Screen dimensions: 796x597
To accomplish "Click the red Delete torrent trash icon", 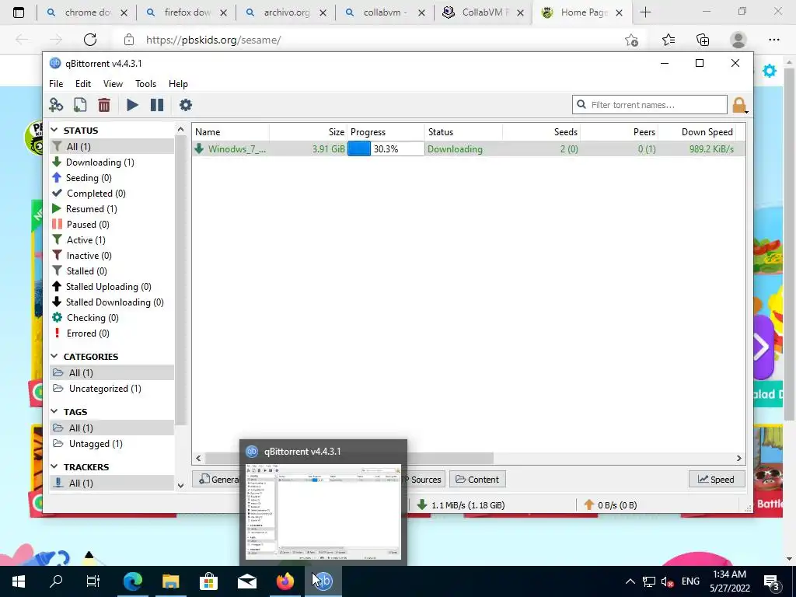I will (104, 105).
